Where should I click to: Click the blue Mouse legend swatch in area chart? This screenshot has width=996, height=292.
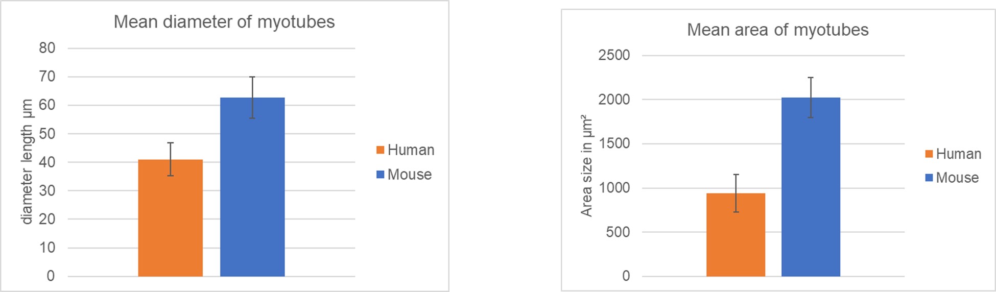929,178
